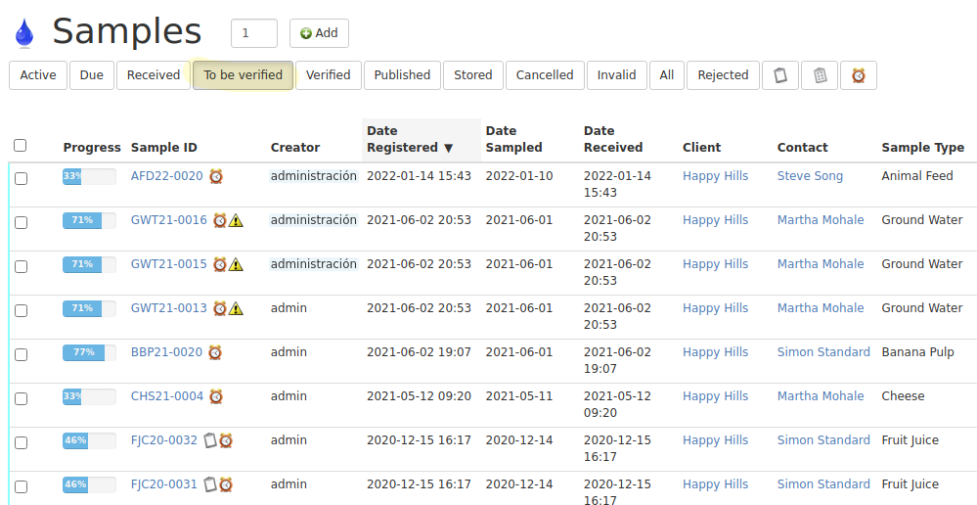Click the worksheet list icon filter button

pos(820,75)
